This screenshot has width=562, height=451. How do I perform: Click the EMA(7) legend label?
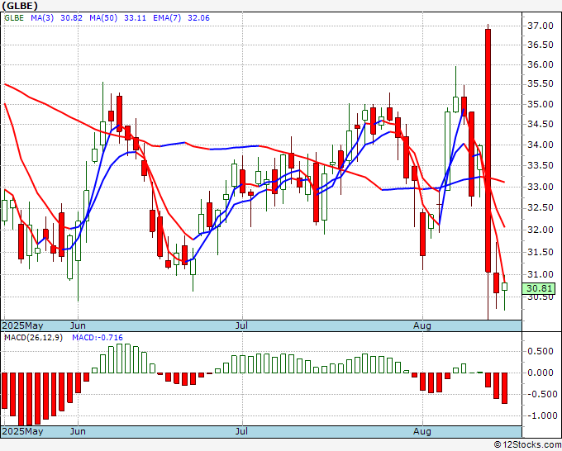pos(167,18)
